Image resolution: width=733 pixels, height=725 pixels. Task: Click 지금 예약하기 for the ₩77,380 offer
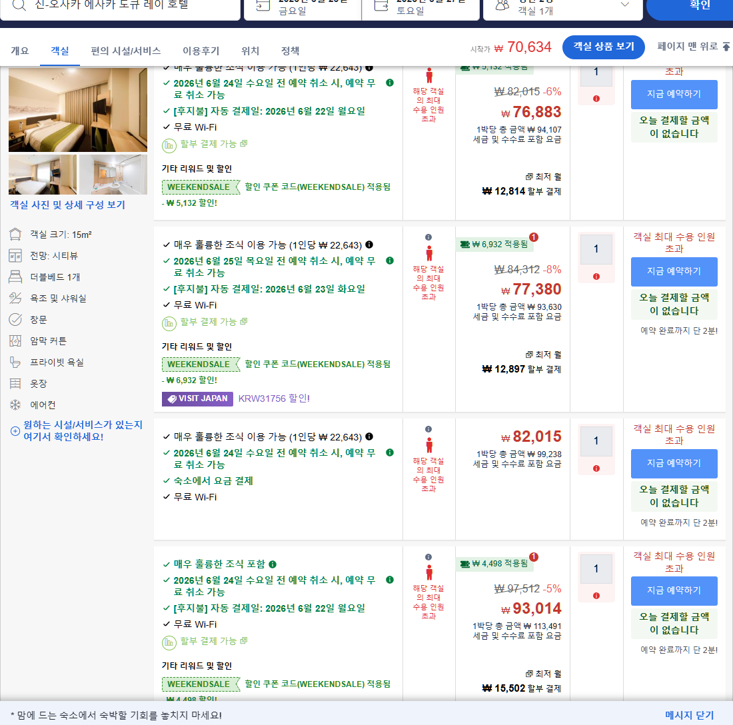(674, 272)
